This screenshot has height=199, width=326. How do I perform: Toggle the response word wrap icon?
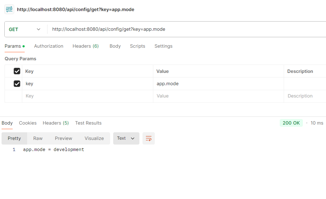tap(149, 138)
